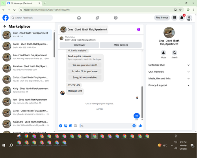Screen dimensions: 197x158
Task: Click the Facebook logo icon
Action: (6, 18)
